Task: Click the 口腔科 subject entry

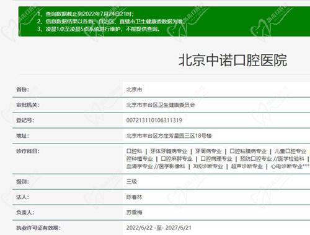Action: (x=134, y=152)
